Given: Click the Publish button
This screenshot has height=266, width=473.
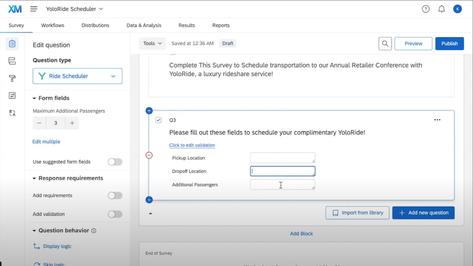Looking at the screenshot, I should click(x=449, y=43).
